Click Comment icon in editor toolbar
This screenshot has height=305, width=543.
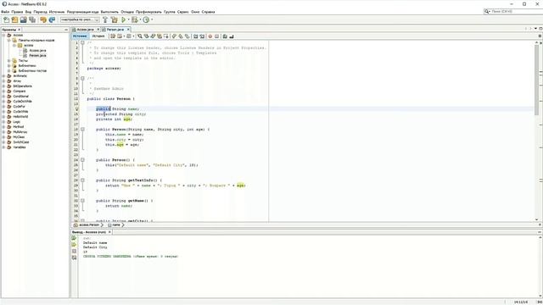click(x=225, y=36)
